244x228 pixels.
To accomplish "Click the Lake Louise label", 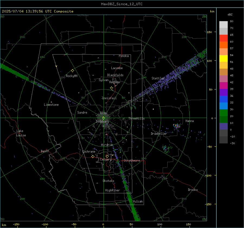I will click(21, 133).
